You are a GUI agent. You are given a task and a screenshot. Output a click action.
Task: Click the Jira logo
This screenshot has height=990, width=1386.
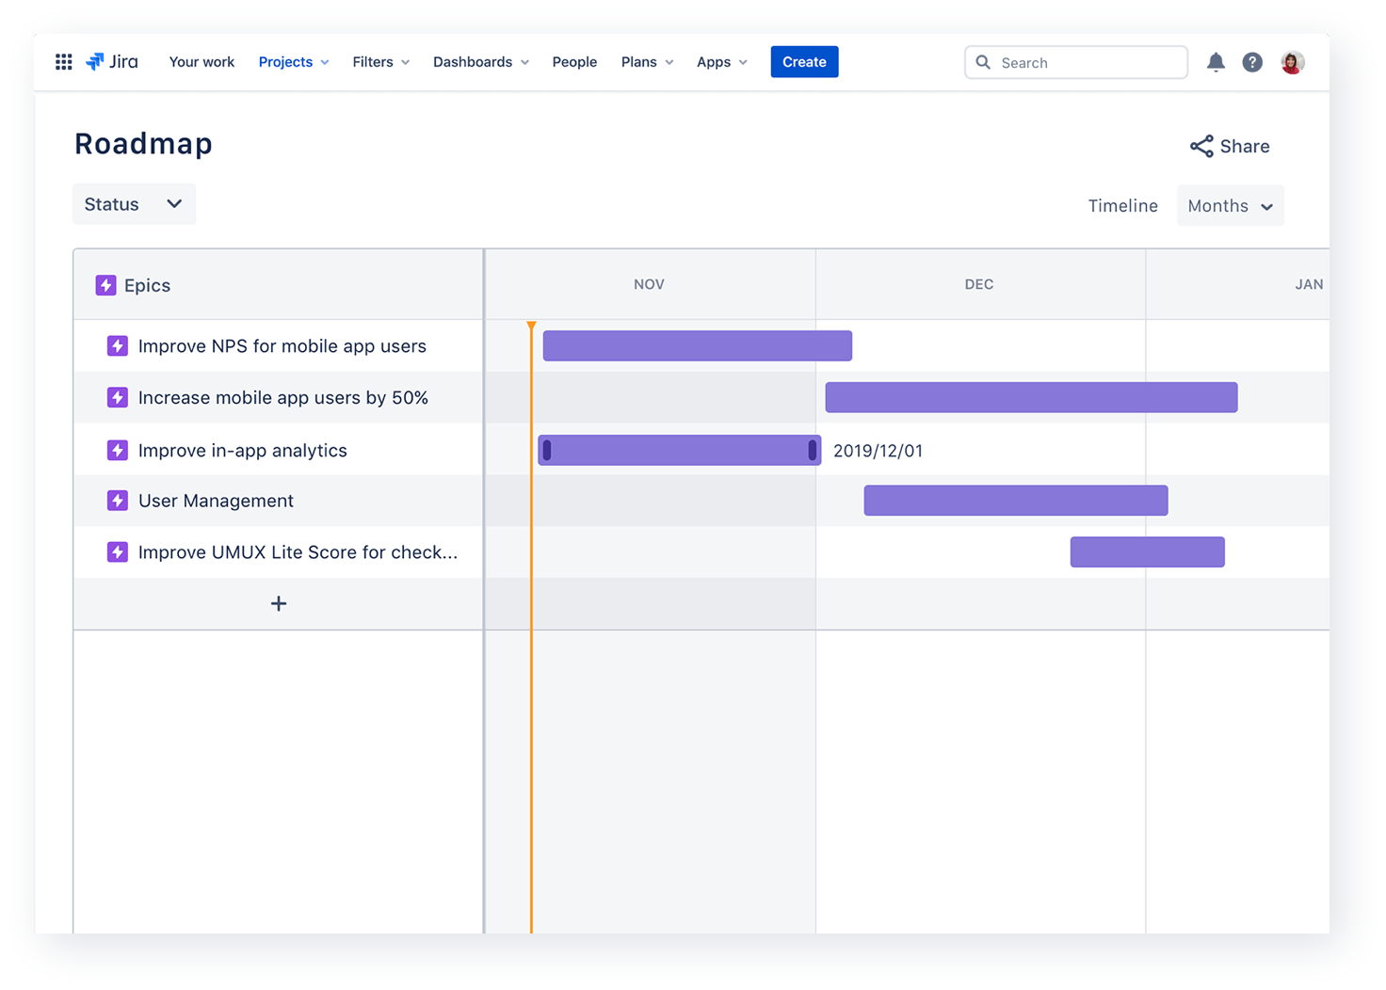pos(112,62)
